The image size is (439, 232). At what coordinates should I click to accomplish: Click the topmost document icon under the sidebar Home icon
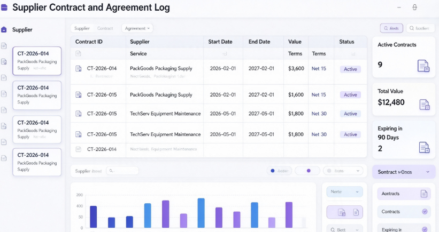point(4,46)
